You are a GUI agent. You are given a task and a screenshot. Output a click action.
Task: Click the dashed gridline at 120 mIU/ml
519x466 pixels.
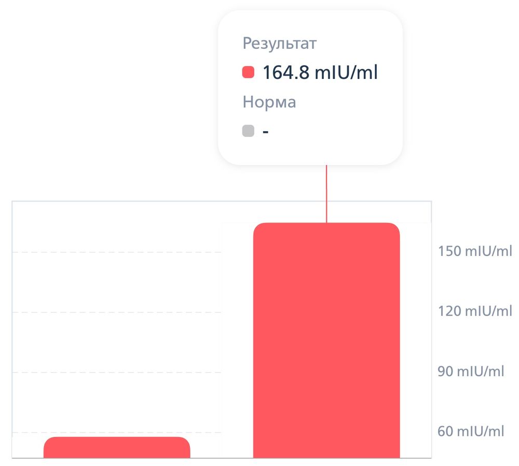click(x=117, y=312)
